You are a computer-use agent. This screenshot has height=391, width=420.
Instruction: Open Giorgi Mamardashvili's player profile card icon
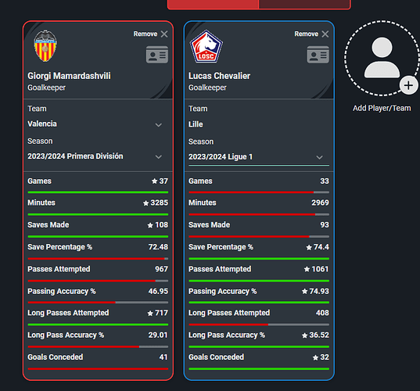[x=157, y=55]
